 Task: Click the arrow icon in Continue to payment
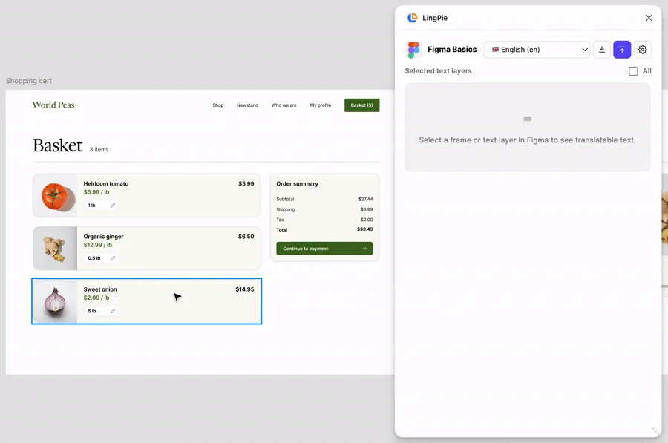(x=364, y=249)
